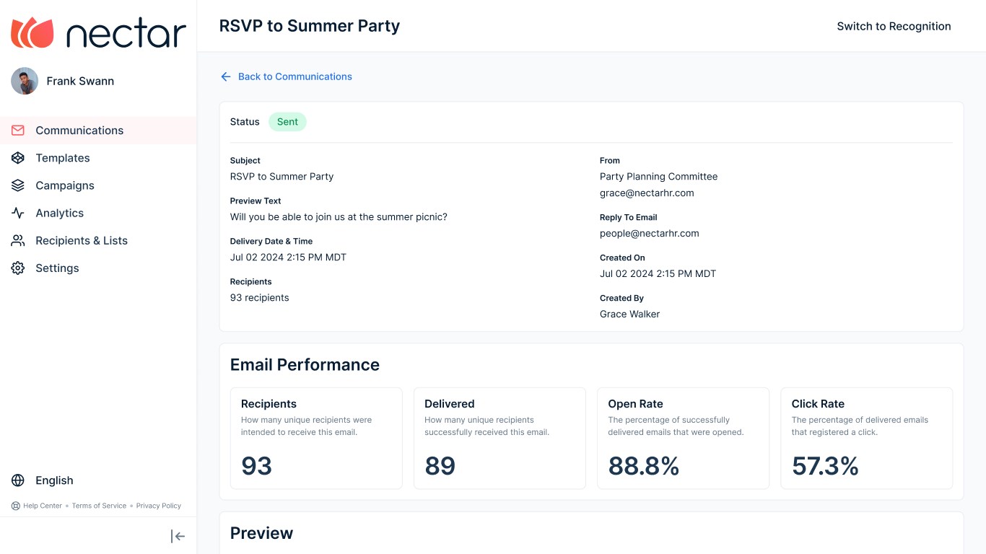Open the Help Center link
This screenshot has height=554, width=986.
[x=42, y=506]
